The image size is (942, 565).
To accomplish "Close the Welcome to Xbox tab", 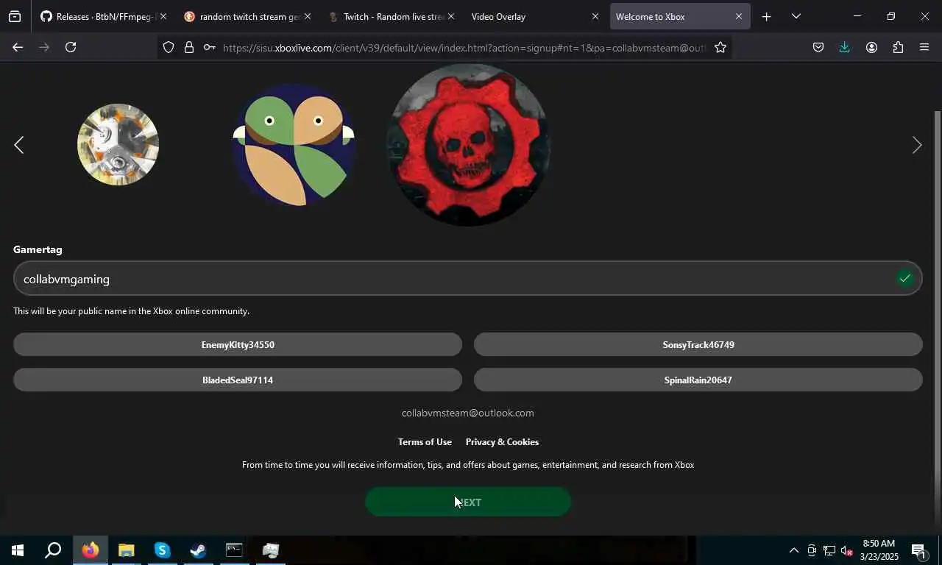I will [x=738, y=16].
